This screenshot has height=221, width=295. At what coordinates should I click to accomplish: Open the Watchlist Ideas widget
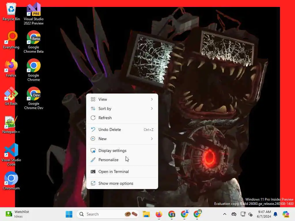click(x=17, y=214)
